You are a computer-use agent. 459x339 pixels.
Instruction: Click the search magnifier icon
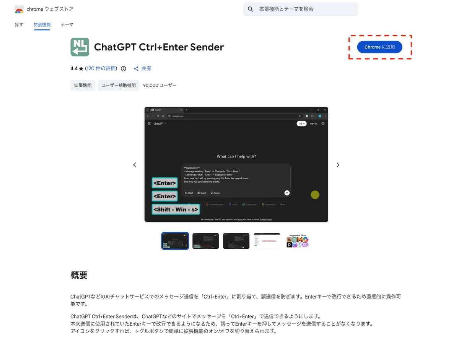251,9
